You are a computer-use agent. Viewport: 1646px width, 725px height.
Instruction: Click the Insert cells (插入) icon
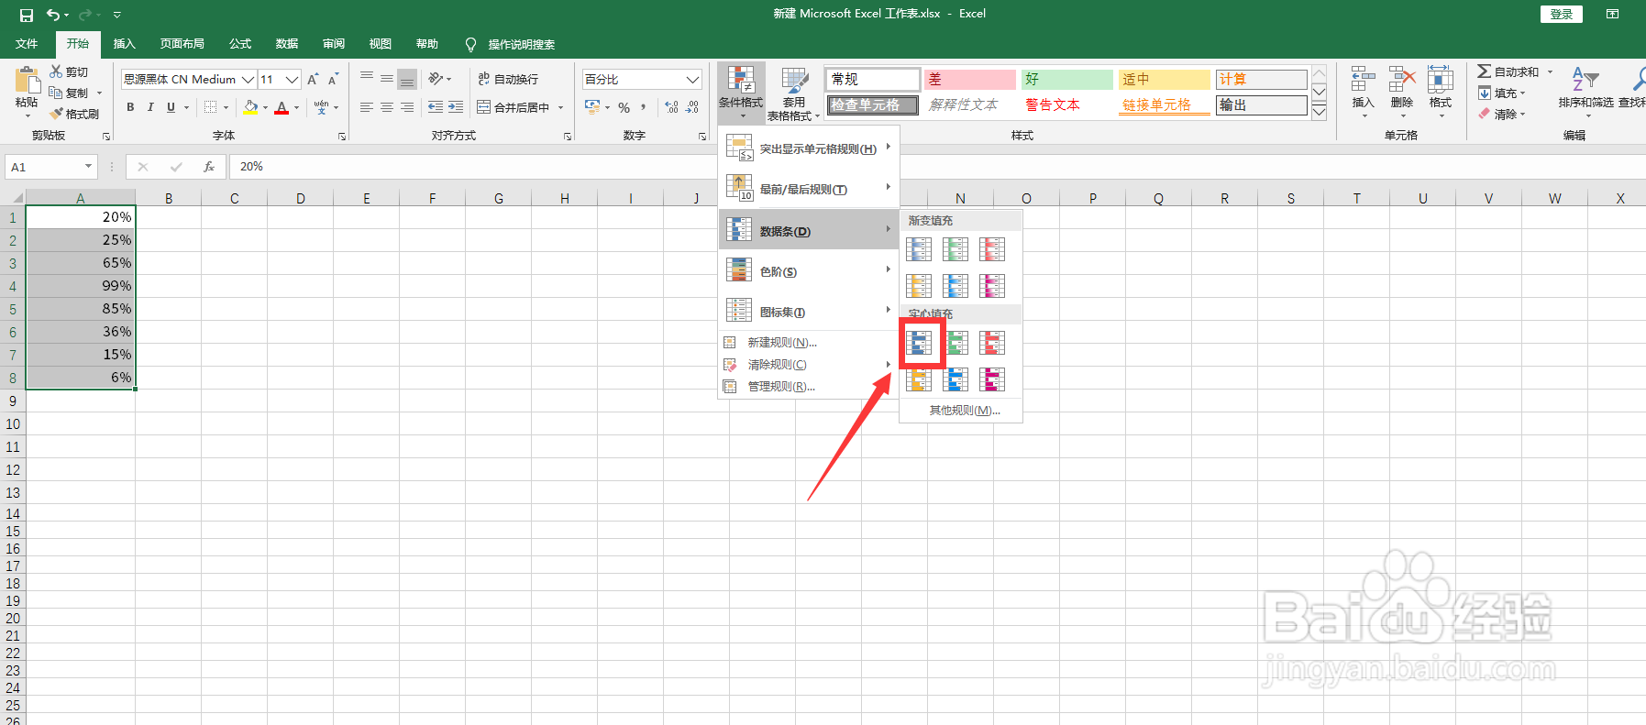point(1364,80)
